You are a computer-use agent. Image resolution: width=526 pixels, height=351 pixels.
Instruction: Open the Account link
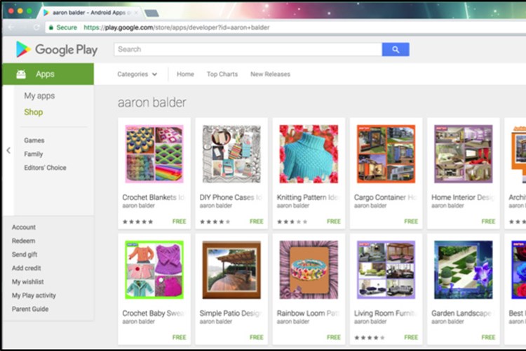(23, 227)
